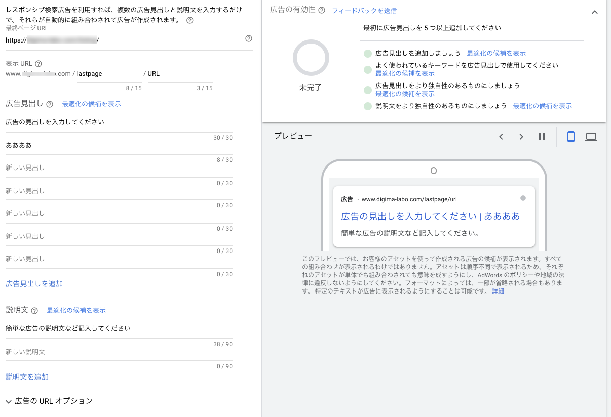Pause the ad preview rotation
This screenshot has width=611, height=417.
[542, 137]
